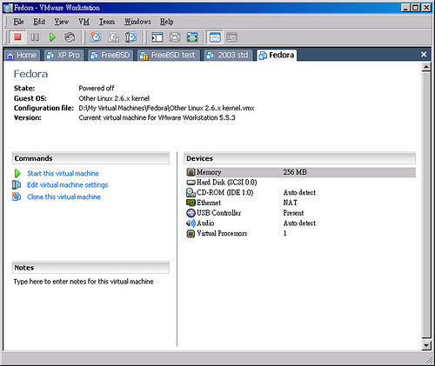435x366 pixels.
Task: Toggle the Full Screen toolbar icon
Action: coord(175,37)
